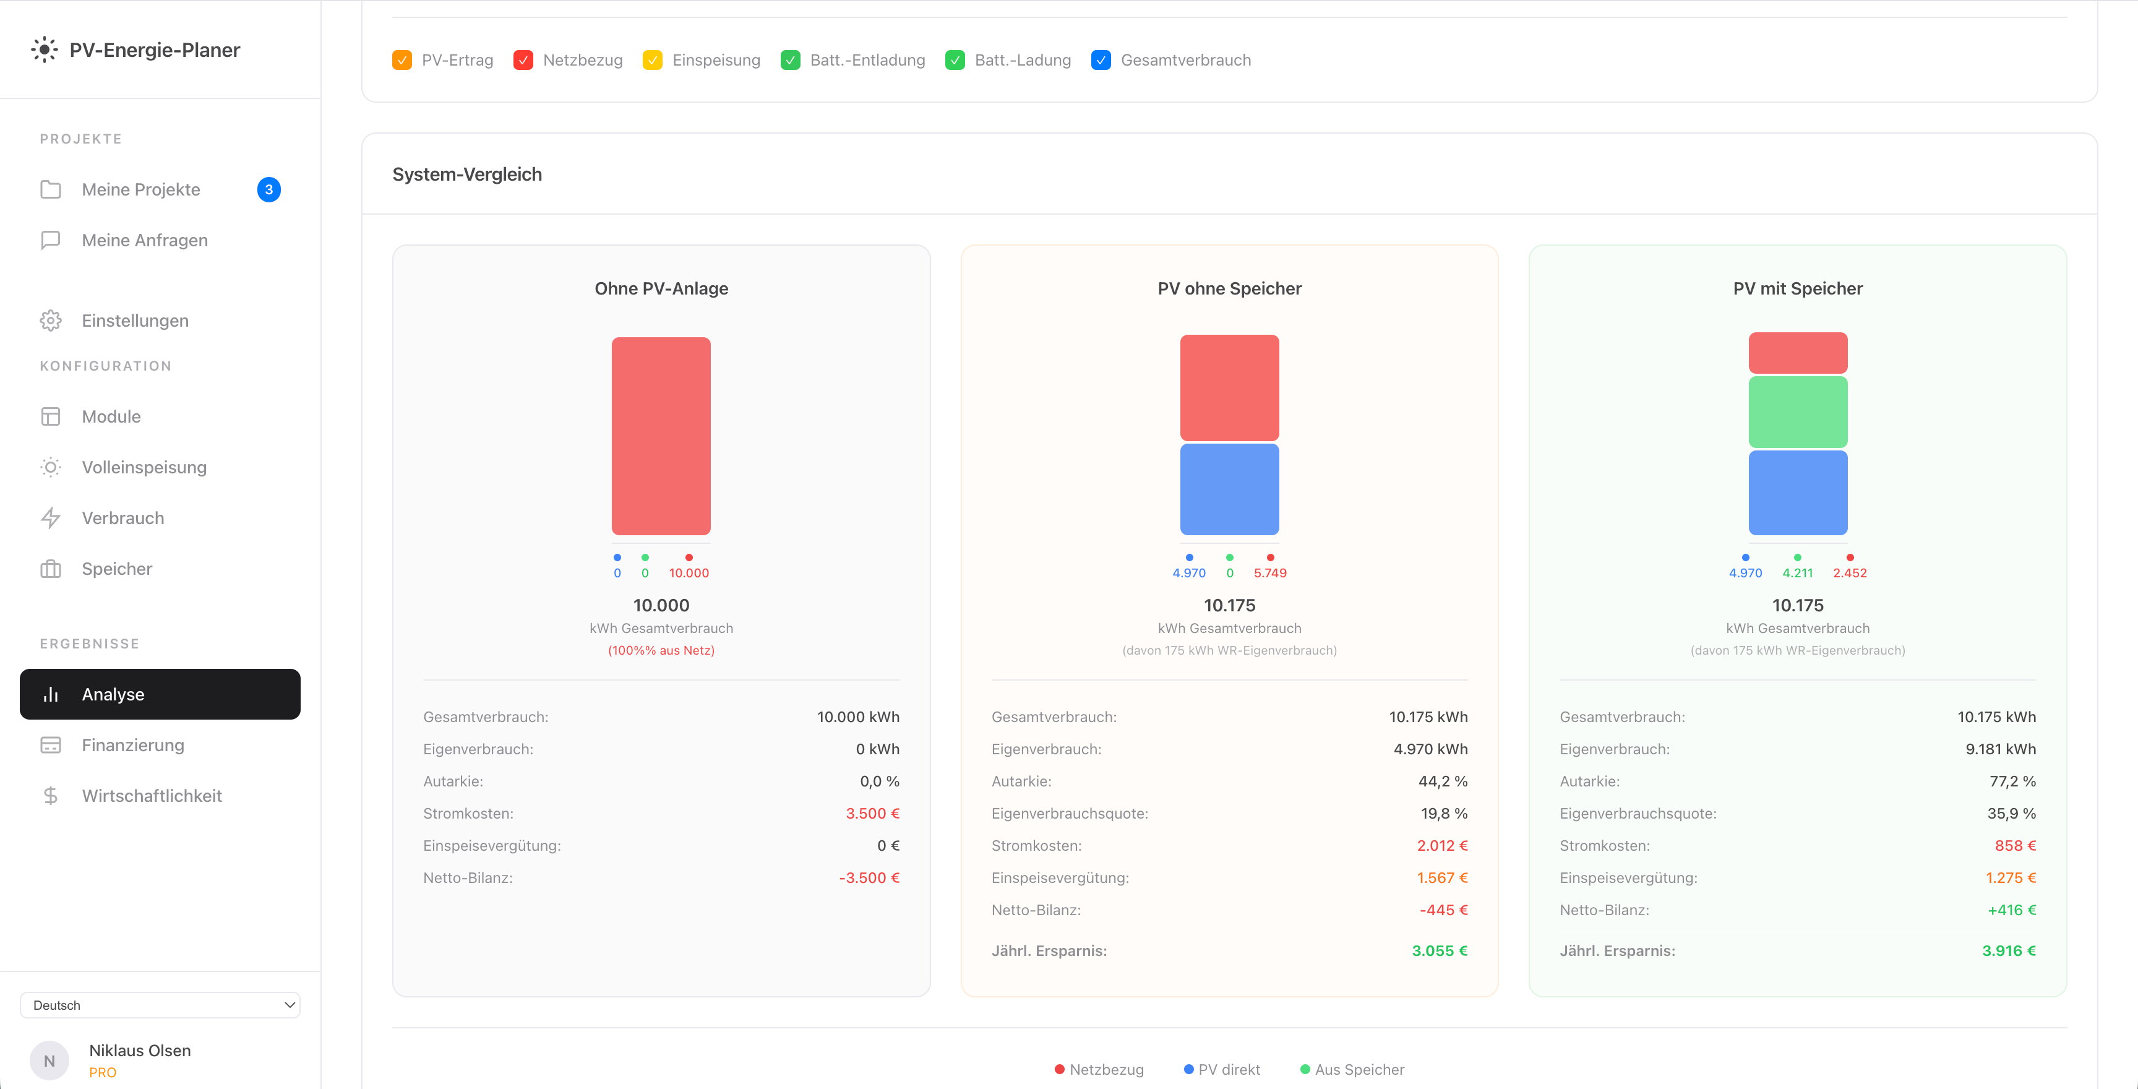
Task: Toggle the Batt.-Entladung checkbox
Action: pyautogui.click(x=790, y=60)
